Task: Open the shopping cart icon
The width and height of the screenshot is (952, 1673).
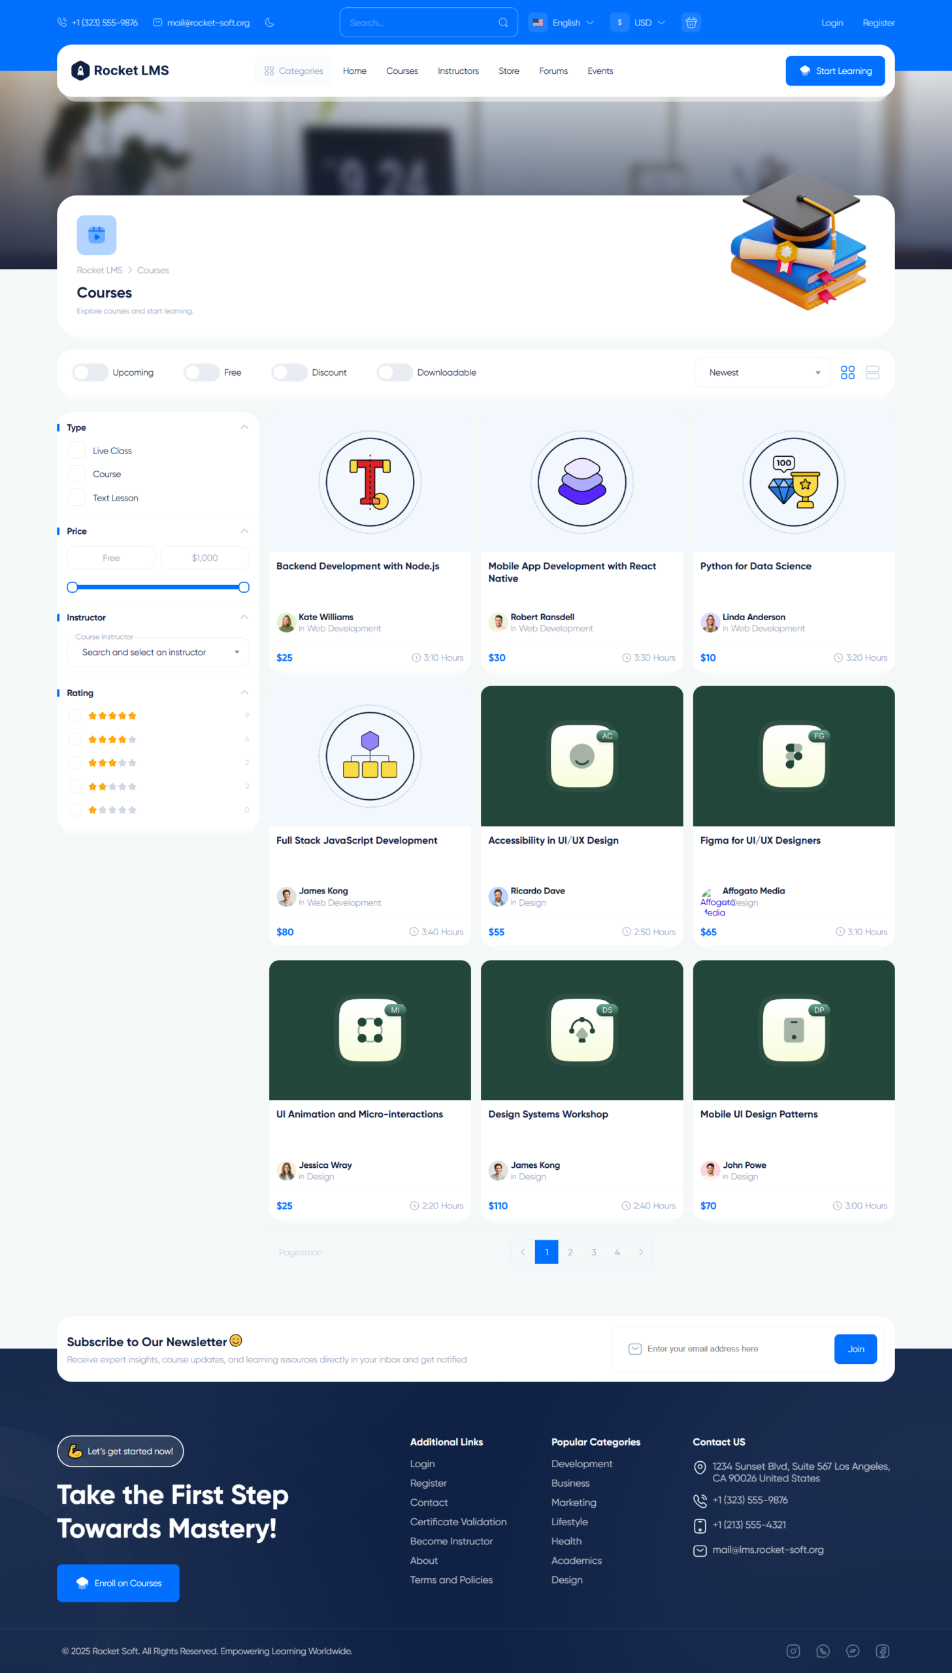Action: click(691, 22)
